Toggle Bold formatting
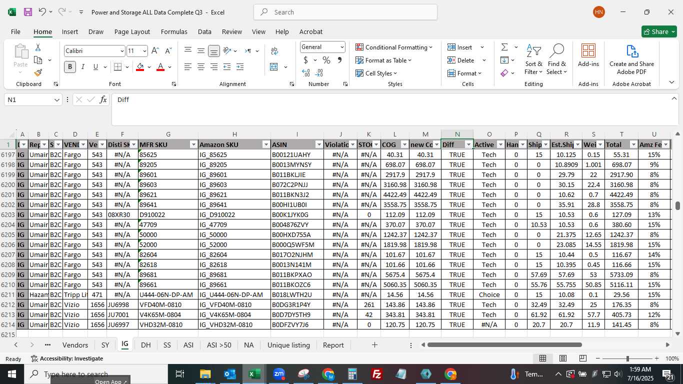 [70, 67]
